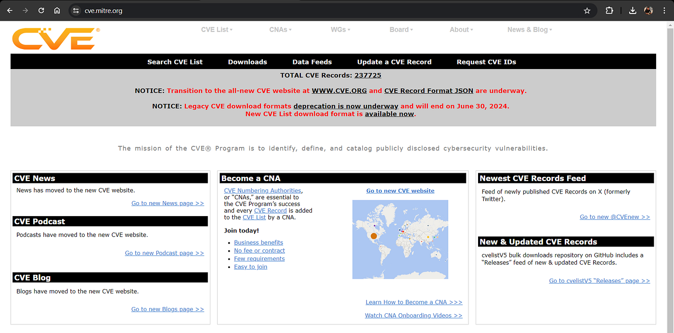Select Request CVE IDs
This screenshot has height=333, width=674.
pos(486,62)
